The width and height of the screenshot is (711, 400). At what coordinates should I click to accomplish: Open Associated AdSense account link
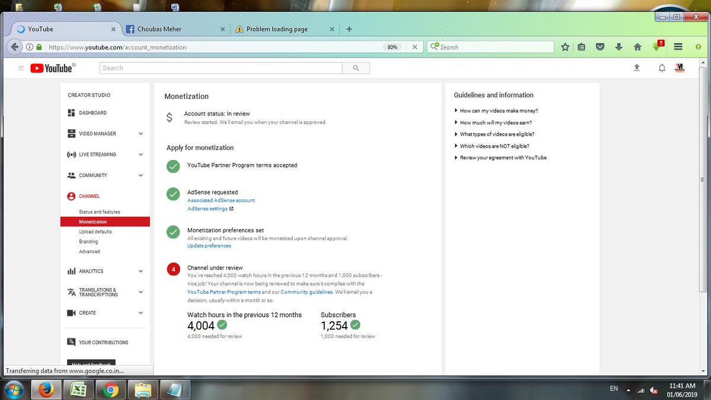(x=221, y=200)
